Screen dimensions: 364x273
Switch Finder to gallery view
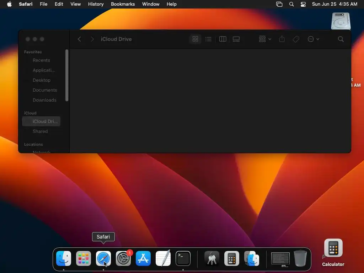[236, 39]
